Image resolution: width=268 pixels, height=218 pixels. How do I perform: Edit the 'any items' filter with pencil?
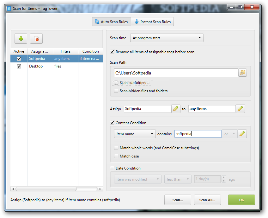[240, 109]
